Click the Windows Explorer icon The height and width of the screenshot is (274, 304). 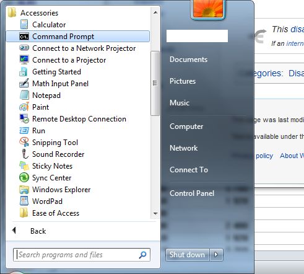pyautogui.click(x=24, y=190)
